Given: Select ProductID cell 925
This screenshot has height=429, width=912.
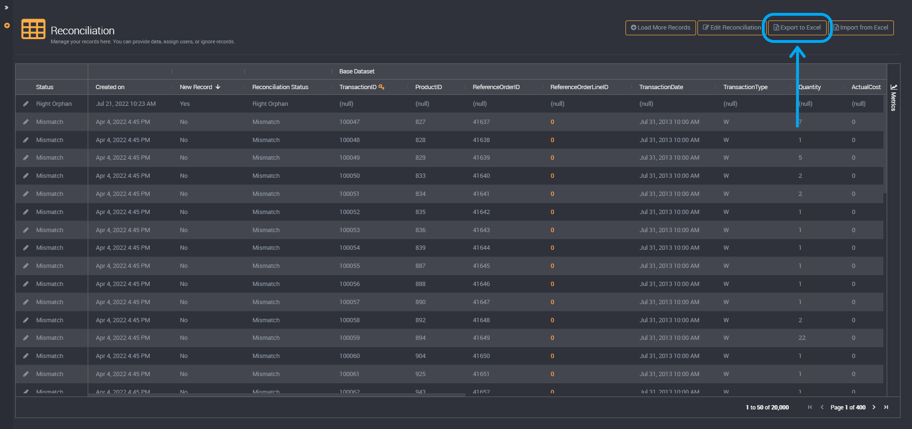Looking at the screenshot, I should (x=420, y=374).
